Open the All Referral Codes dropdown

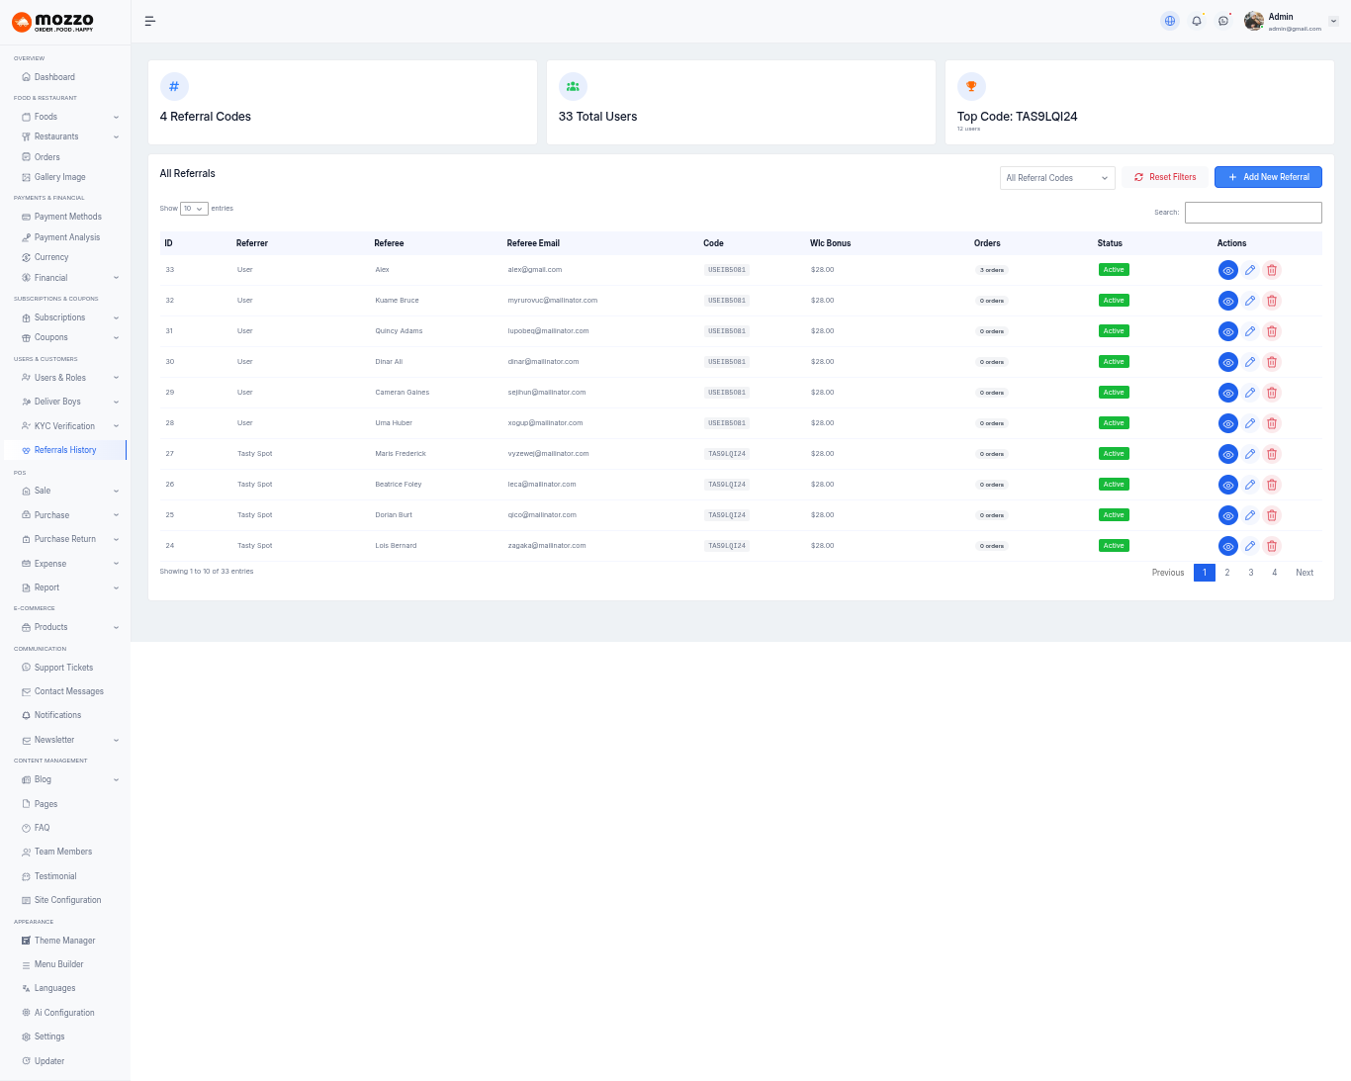coord(1056,178)
